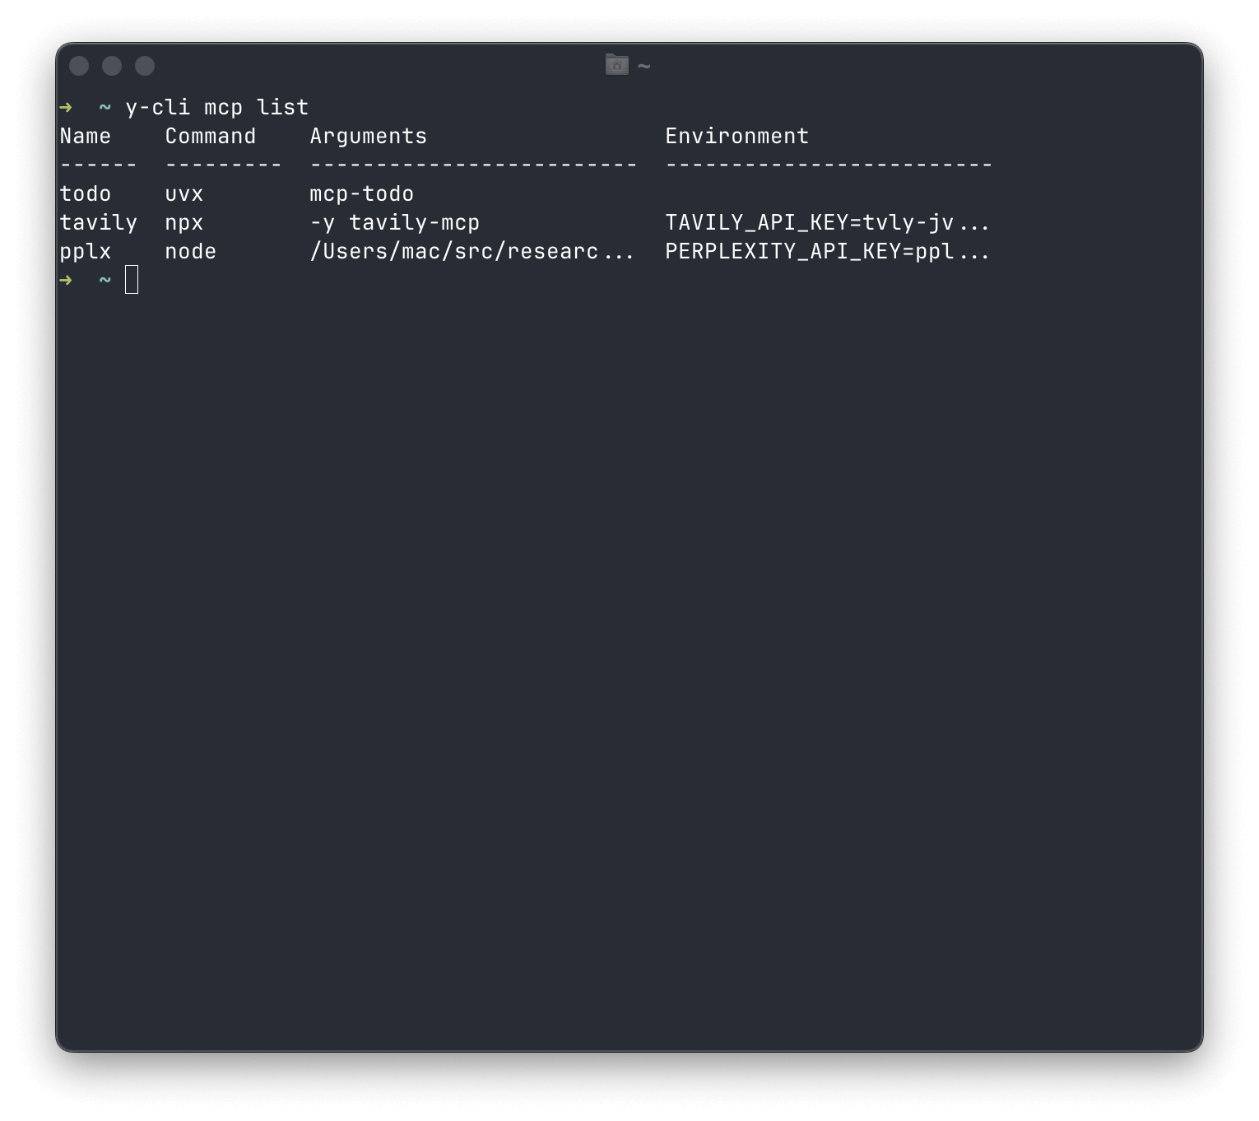Image resolution: width=1259 pixels, height=1121 pixels.
Task: Click the node command entry for pplx
Action: pyautogui.click(x=190, y=251)
